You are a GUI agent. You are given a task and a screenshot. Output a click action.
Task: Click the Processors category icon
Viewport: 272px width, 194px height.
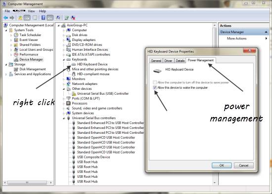click(x=69, y=103)
